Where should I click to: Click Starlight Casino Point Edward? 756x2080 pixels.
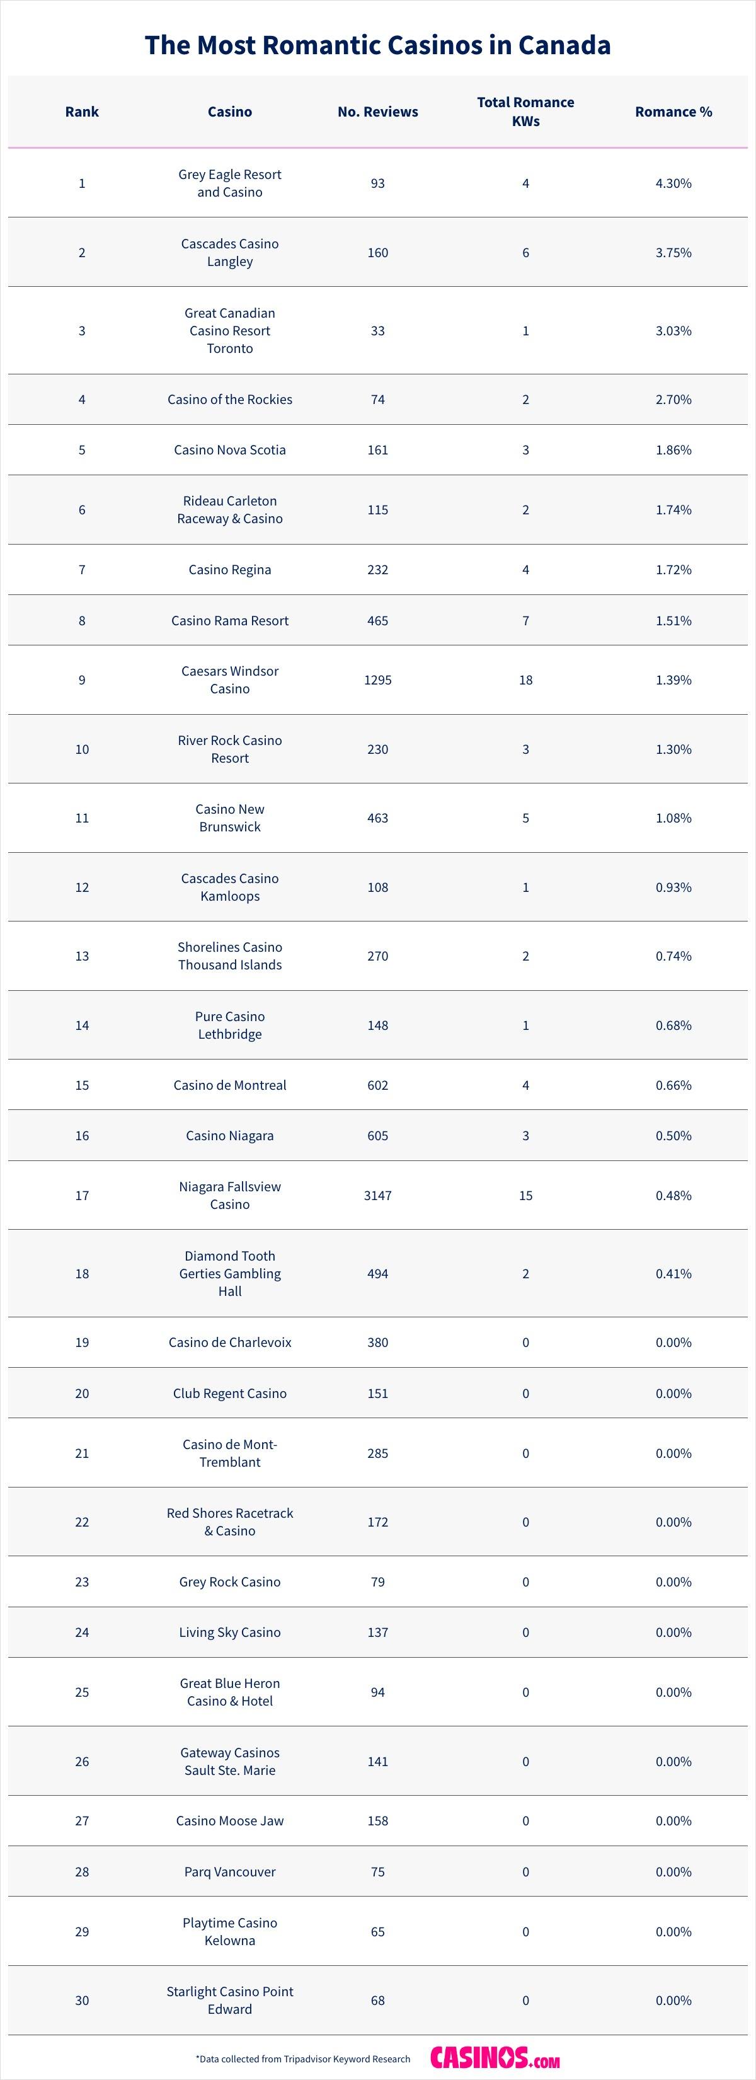click(x=230, y=2000)
